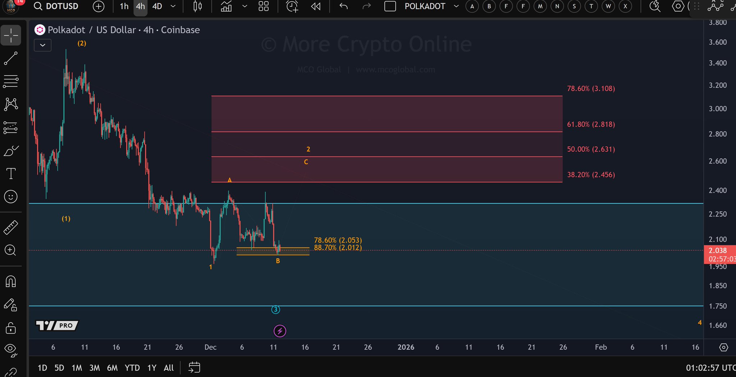Select the ABC correction wave tool
This screenshot has height=377, width=736.
click(x=716, y=6)
